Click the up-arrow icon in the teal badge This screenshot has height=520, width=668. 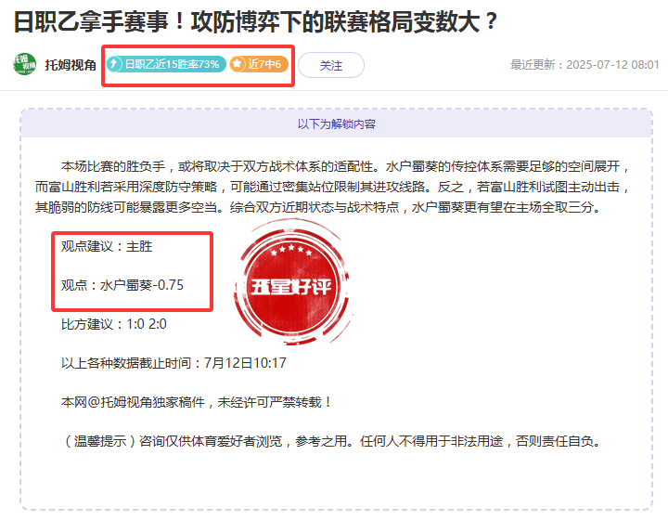(114, 64)
